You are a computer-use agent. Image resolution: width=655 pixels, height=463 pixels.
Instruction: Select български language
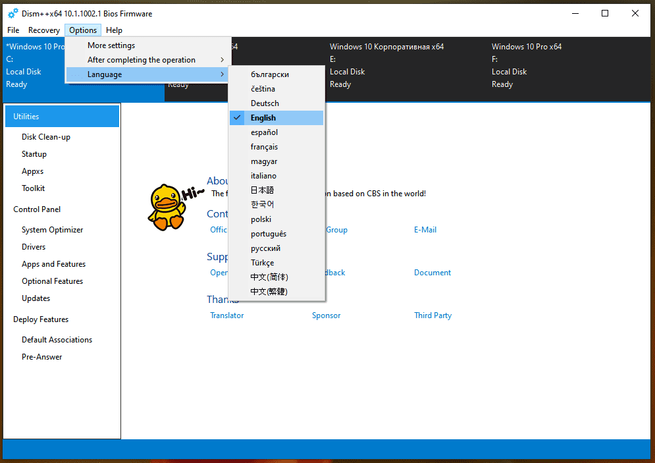pos(276,74)
